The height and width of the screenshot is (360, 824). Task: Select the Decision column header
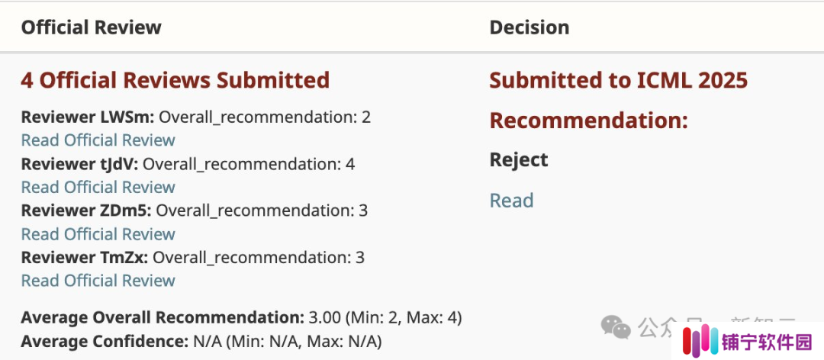coord(529,27)
